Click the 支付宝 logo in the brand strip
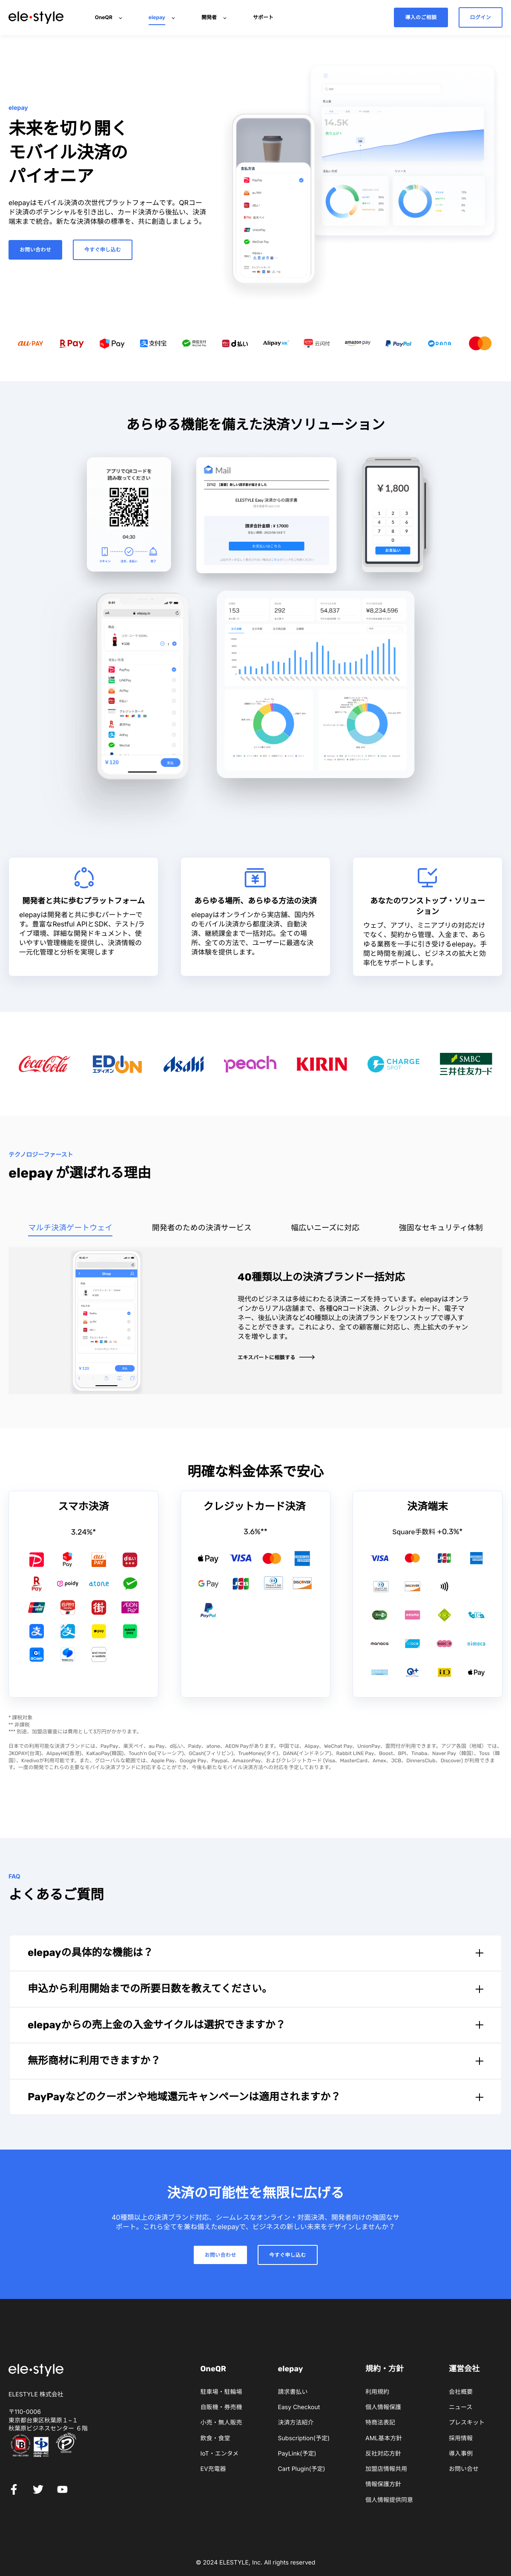Viewport: 511px width, 2576px height. 153,343
